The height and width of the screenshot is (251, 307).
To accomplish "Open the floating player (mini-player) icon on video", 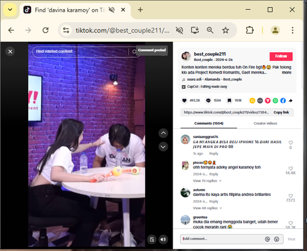I will pos(152,239).
